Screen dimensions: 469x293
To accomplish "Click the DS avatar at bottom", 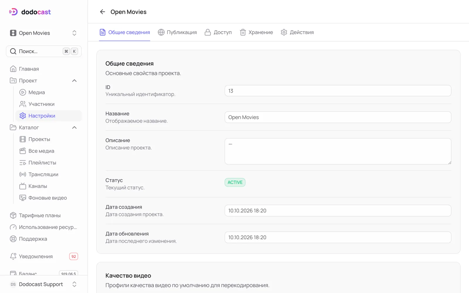I will coord(13,284).
